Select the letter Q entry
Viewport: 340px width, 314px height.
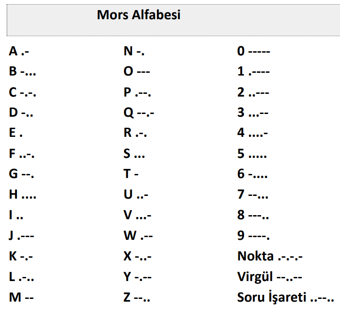[x=139, y=113]
